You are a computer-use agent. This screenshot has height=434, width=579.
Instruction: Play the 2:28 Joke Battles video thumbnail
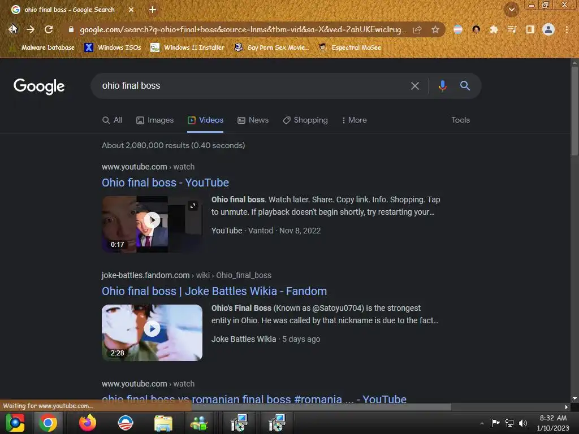point(152,332)
